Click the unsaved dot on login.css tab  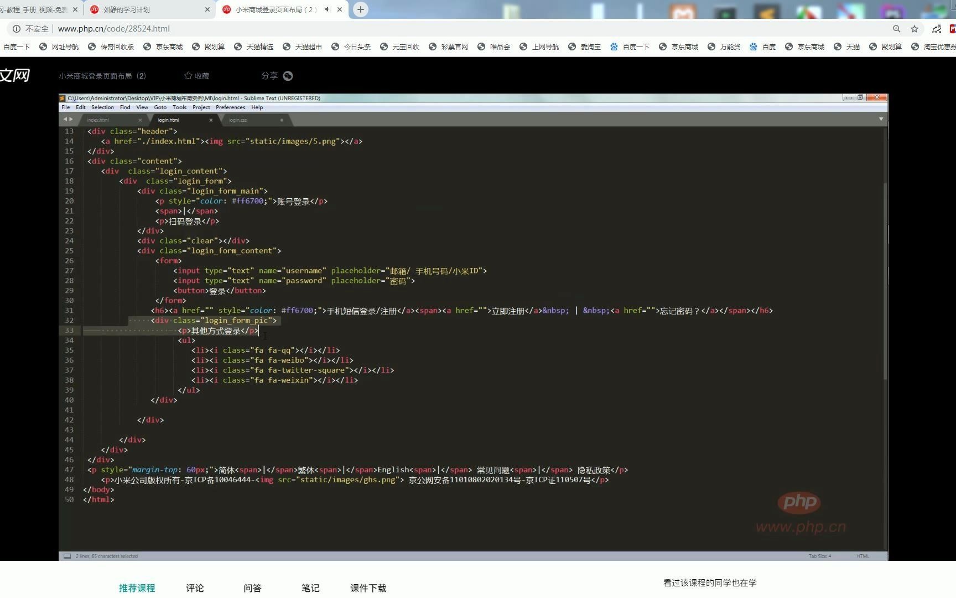[282, 120]
